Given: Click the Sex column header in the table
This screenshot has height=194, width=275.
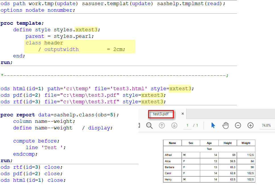Looking at the screenshot, I should pos(191,143).
